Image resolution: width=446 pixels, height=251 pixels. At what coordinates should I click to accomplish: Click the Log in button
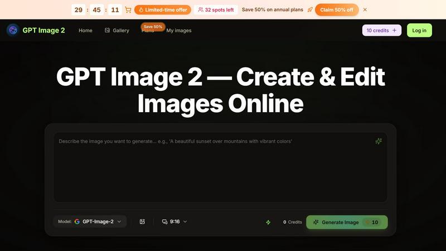pos(419,30)
